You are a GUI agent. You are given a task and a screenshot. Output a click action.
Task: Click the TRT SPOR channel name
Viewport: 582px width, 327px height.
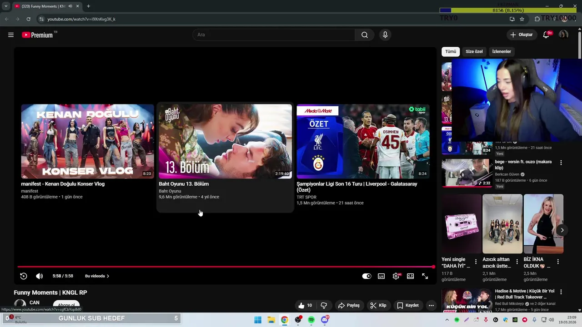click(306, 197)
